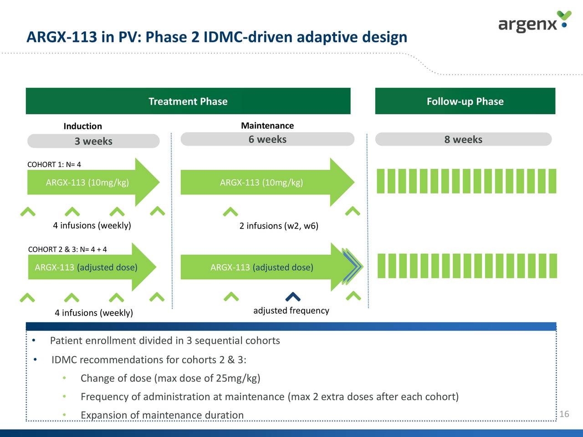583x437 pixels.
Task: Select the slide title text
Action: point(217,36)
